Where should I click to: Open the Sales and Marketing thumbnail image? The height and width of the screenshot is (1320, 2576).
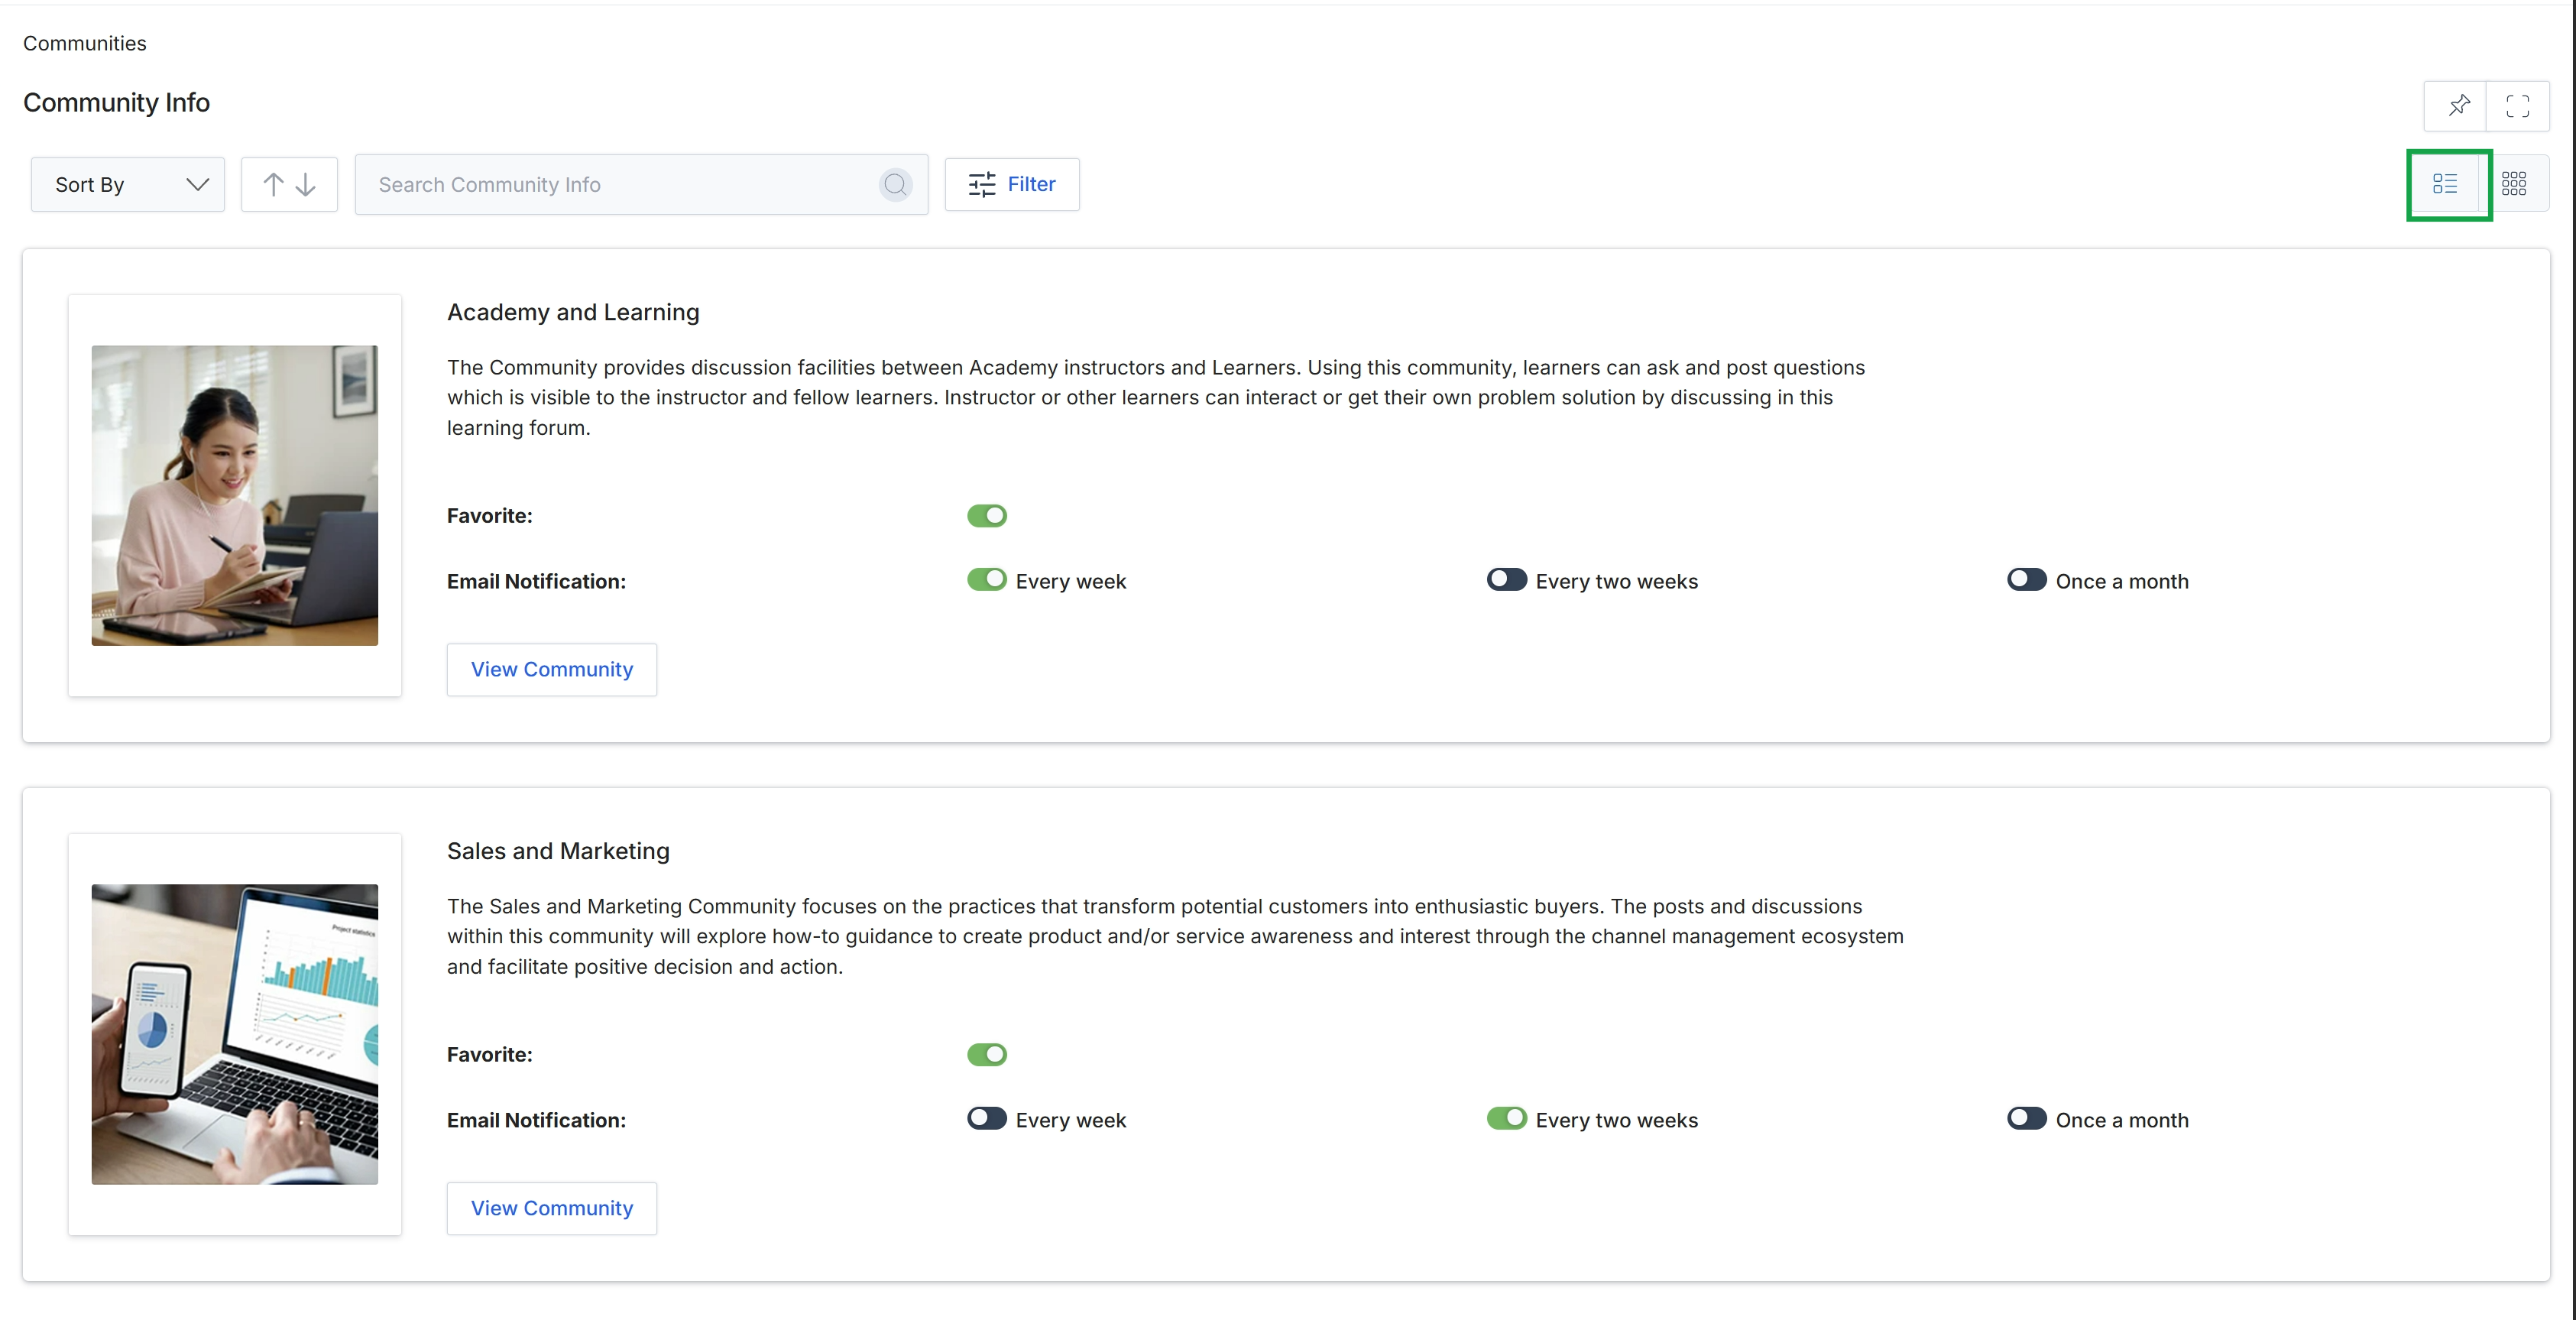pyautogui.click(x=234, y=1034)
